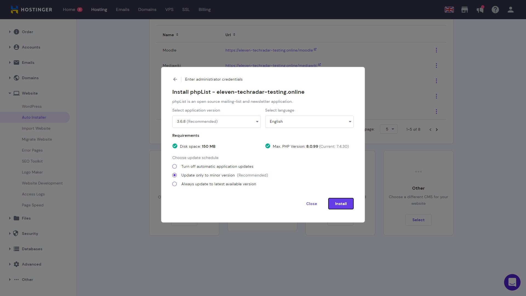Expand the Accounts sidebar section
This screenshot has height=296, width=526.
[10, 47]
